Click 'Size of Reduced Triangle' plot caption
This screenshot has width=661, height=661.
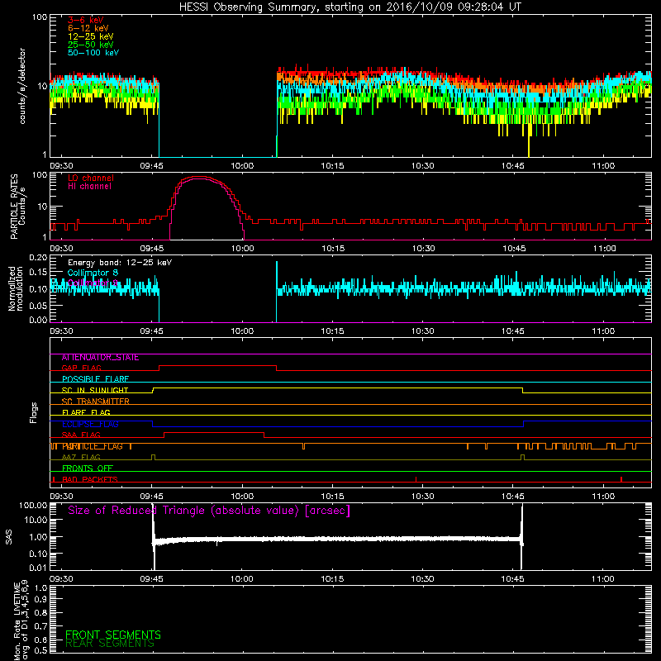pyautogui.click(x=209, y=511)
